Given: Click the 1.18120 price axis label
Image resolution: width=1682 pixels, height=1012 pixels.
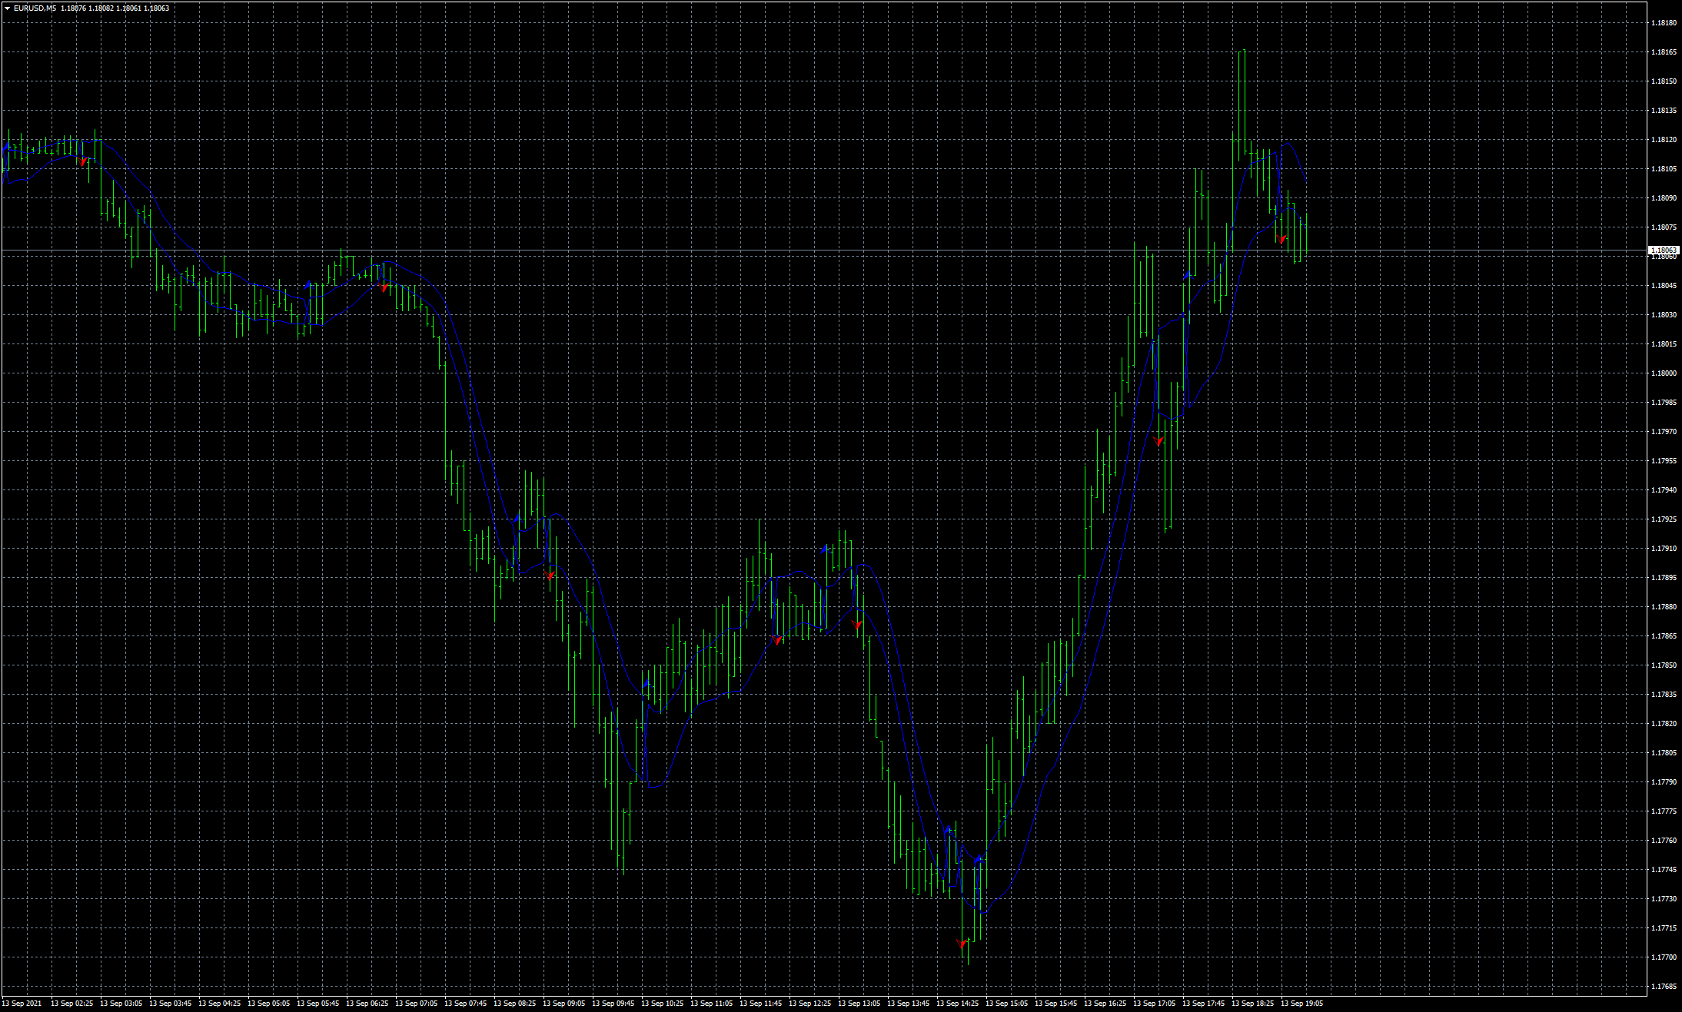Looking at the screenshot, I should coord(1664,140).
